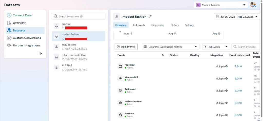Viewport: 263px width, 121px height.
Task: Click the collapse sidebar panel icon
Action: [x=41, y=53]
